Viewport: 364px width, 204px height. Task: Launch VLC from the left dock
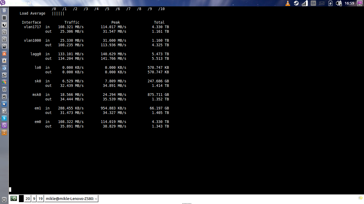click(4, 133)
